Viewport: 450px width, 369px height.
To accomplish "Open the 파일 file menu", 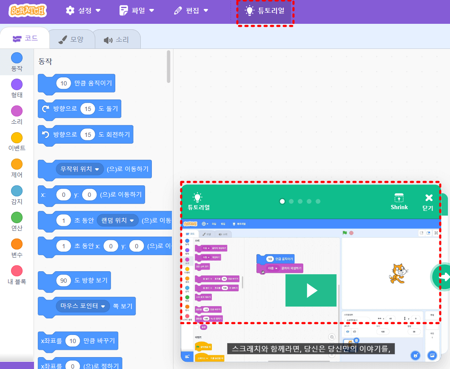I will coord(137,11).
